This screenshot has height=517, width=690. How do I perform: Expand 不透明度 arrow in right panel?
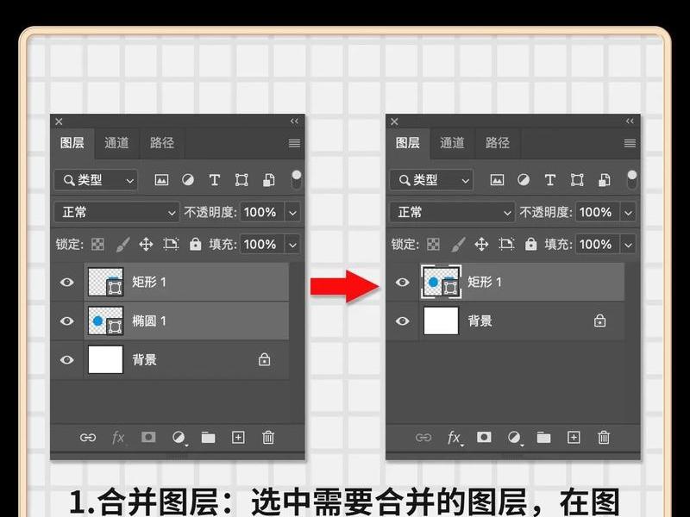click(x=629, y=213)
